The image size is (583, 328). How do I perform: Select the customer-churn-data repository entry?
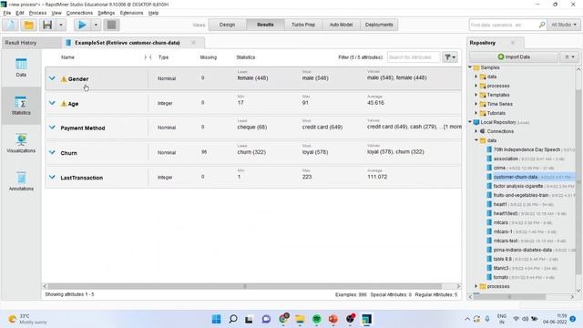[530, 177]
